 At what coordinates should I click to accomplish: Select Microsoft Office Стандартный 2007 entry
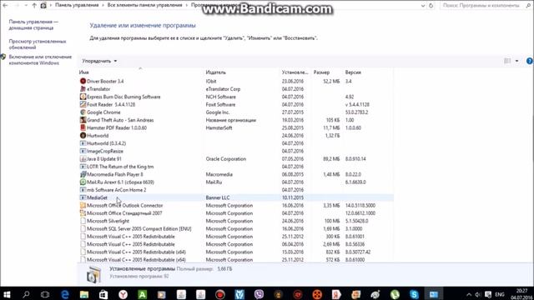235,213
